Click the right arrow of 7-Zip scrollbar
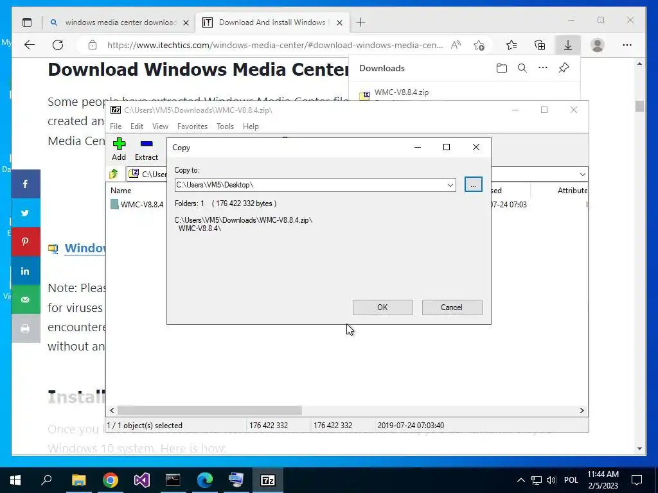The width and height of the screenshot is (658, 493). [582, 410]
